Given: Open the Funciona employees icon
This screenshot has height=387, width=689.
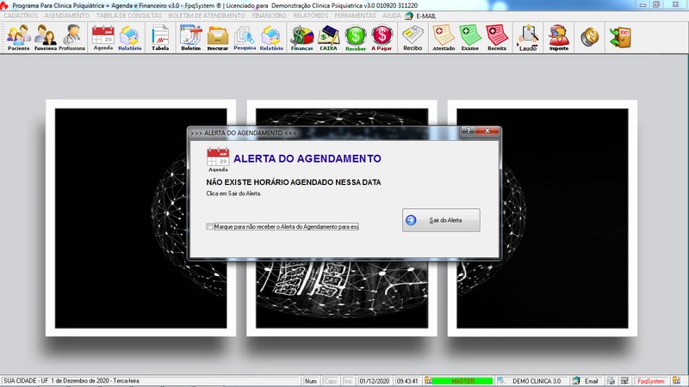Looking at the screenshot, I should [x=46, y=38].
